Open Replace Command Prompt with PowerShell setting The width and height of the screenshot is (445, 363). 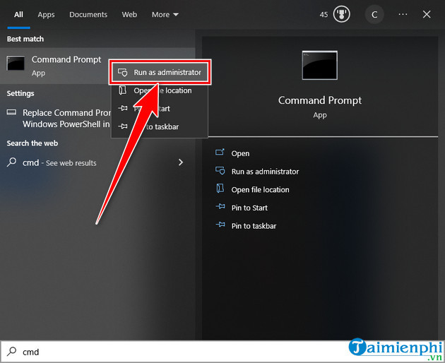point(58,119)
